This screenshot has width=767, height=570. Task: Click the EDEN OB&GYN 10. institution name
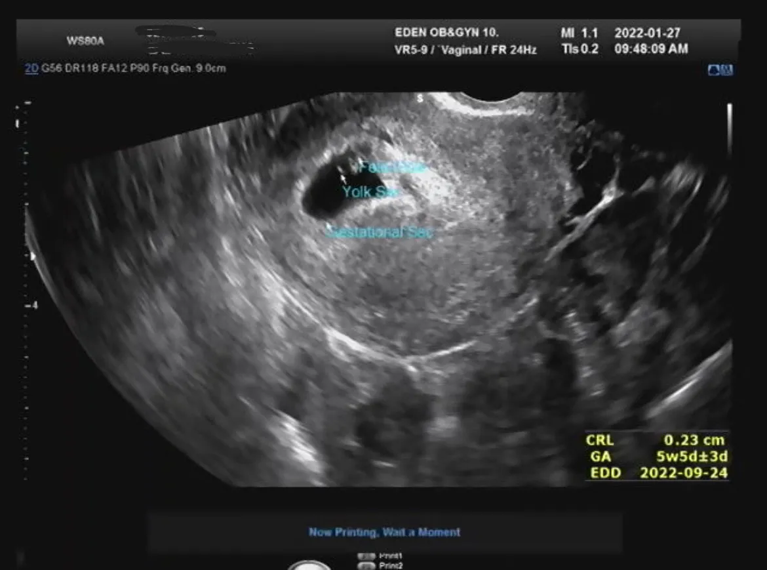point(446,33)
